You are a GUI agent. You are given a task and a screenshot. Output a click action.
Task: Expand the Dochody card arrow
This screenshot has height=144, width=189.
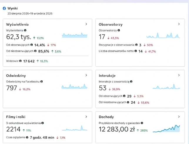point(179,117)
